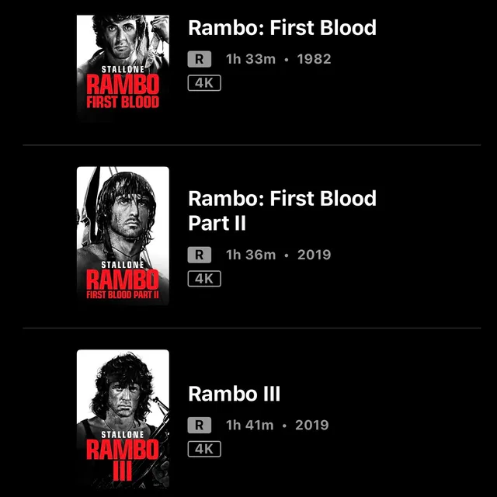Screen dimensions: 497x497
Task: Open the Rambo: First Blood Part II title
Action: pos(282,210)
